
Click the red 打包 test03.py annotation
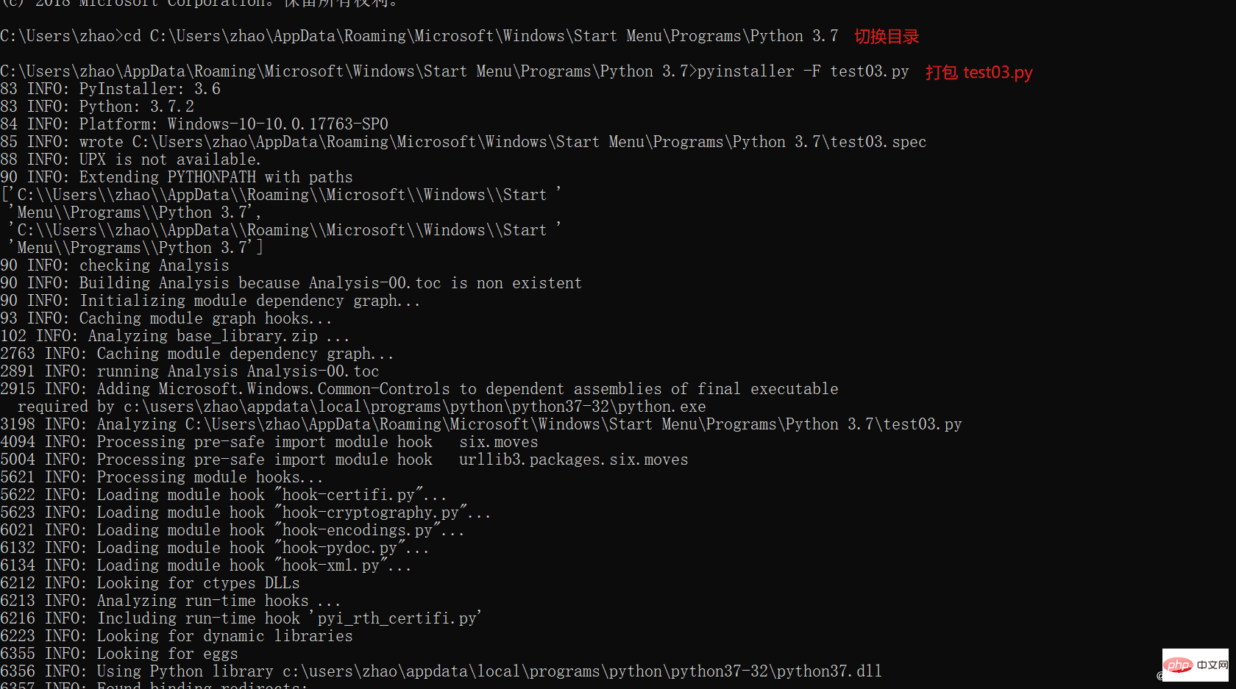[979, 72]
